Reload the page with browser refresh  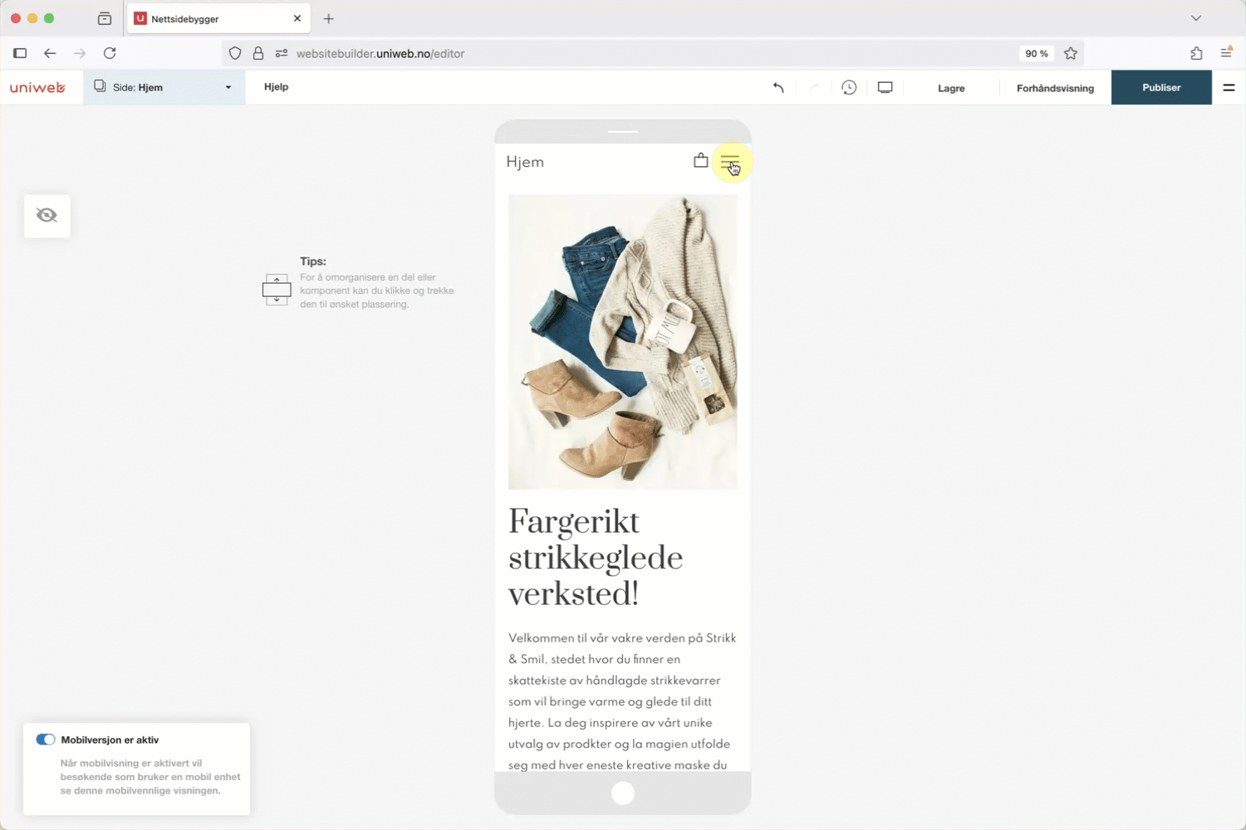click(x=110, y=53)
